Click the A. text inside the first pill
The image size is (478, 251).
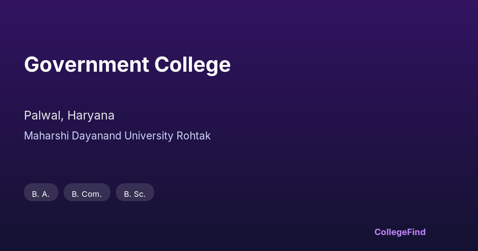pyautogui.click(x=45, y=194)
